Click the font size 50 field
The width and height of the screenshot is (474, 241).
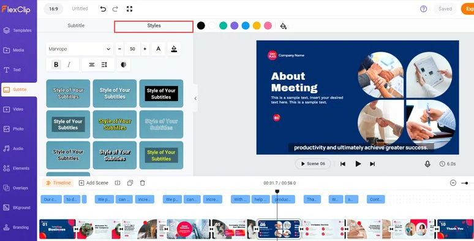[132, 49]
